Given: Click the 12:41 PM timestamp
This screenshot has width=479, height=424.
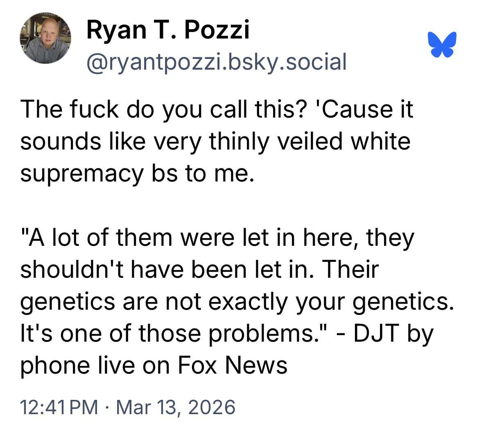Looking at the screenshot, I should [59, 408].
